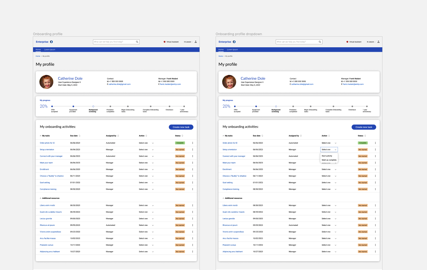Click Virtual Assistant red dot in left frame
Viewport: 427px width, 270px height.
click(164, 42)
